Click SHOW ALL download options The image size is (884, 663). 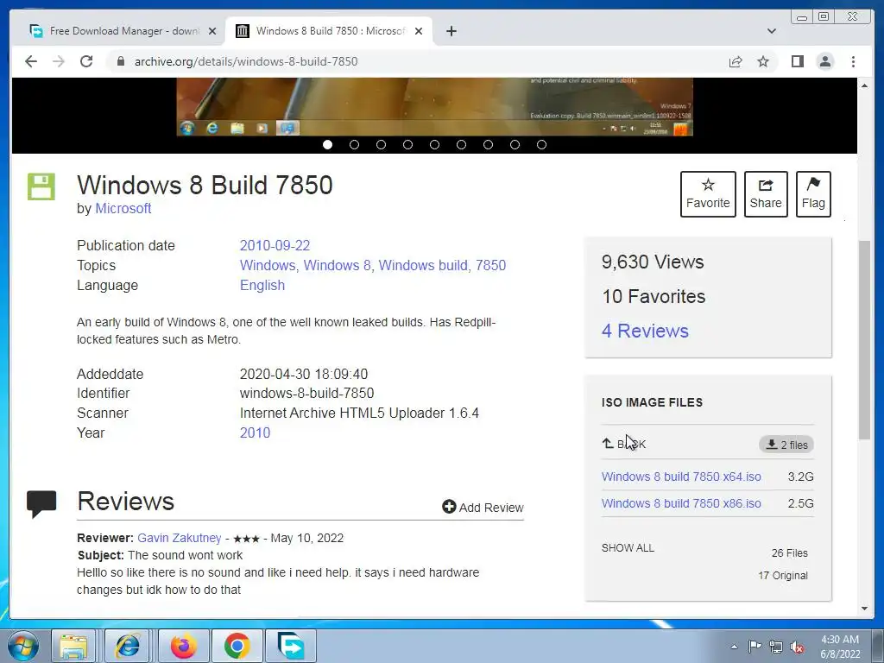coord(628,548)
